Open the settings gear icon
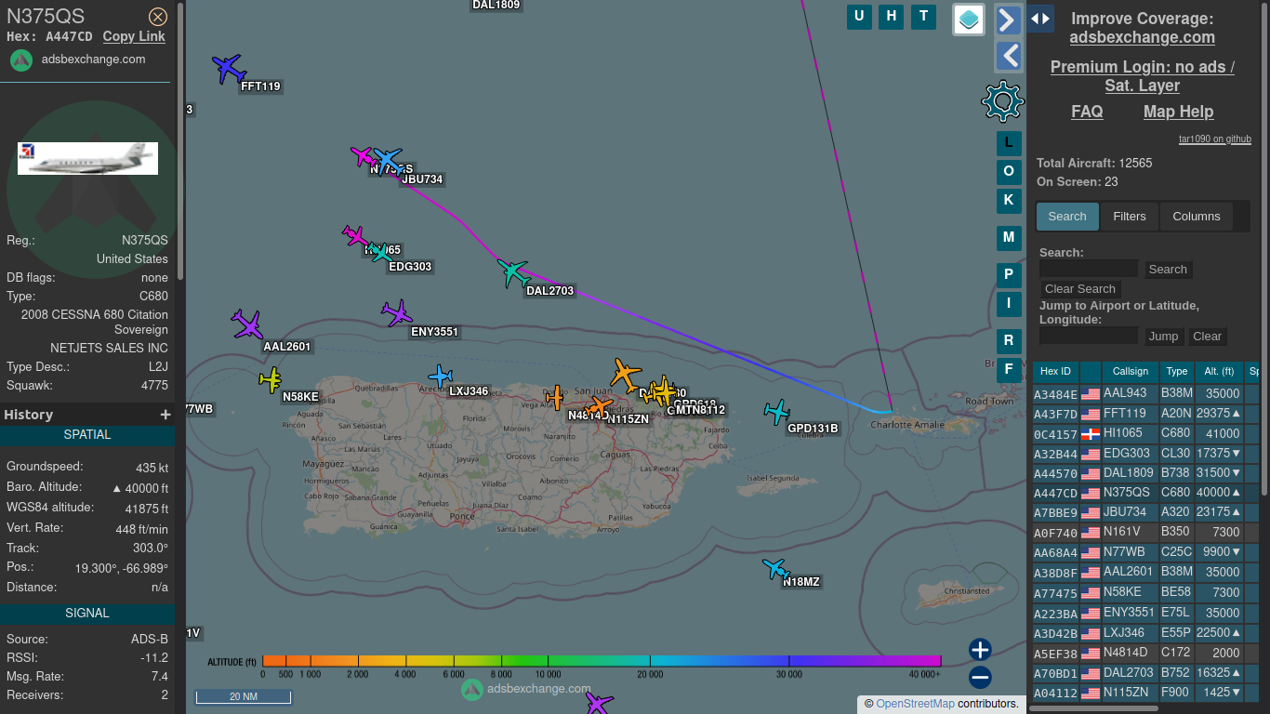This screenshot has height=714, width=1270. [1002, 100]
